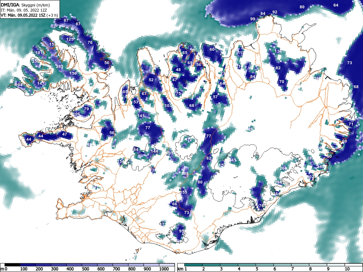This screenshot has height=272, width=363.
Task: Click the 'IT: Mán. 09. 05. 2022 12Z' line
Action: [24, 10]
